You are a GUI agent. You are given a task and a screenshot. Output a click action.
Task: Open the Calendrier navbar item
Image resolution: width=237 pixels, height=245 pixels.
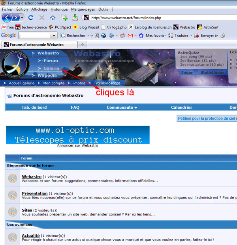pyautogui.click(x=182, y=108)
